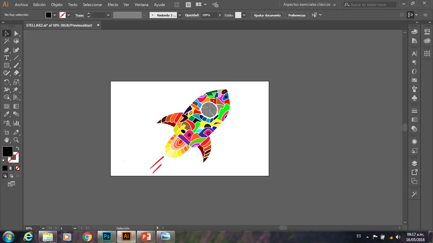
Task: Open the Layers panel icon
Action: pyautogui.click(x=414, y=164)
